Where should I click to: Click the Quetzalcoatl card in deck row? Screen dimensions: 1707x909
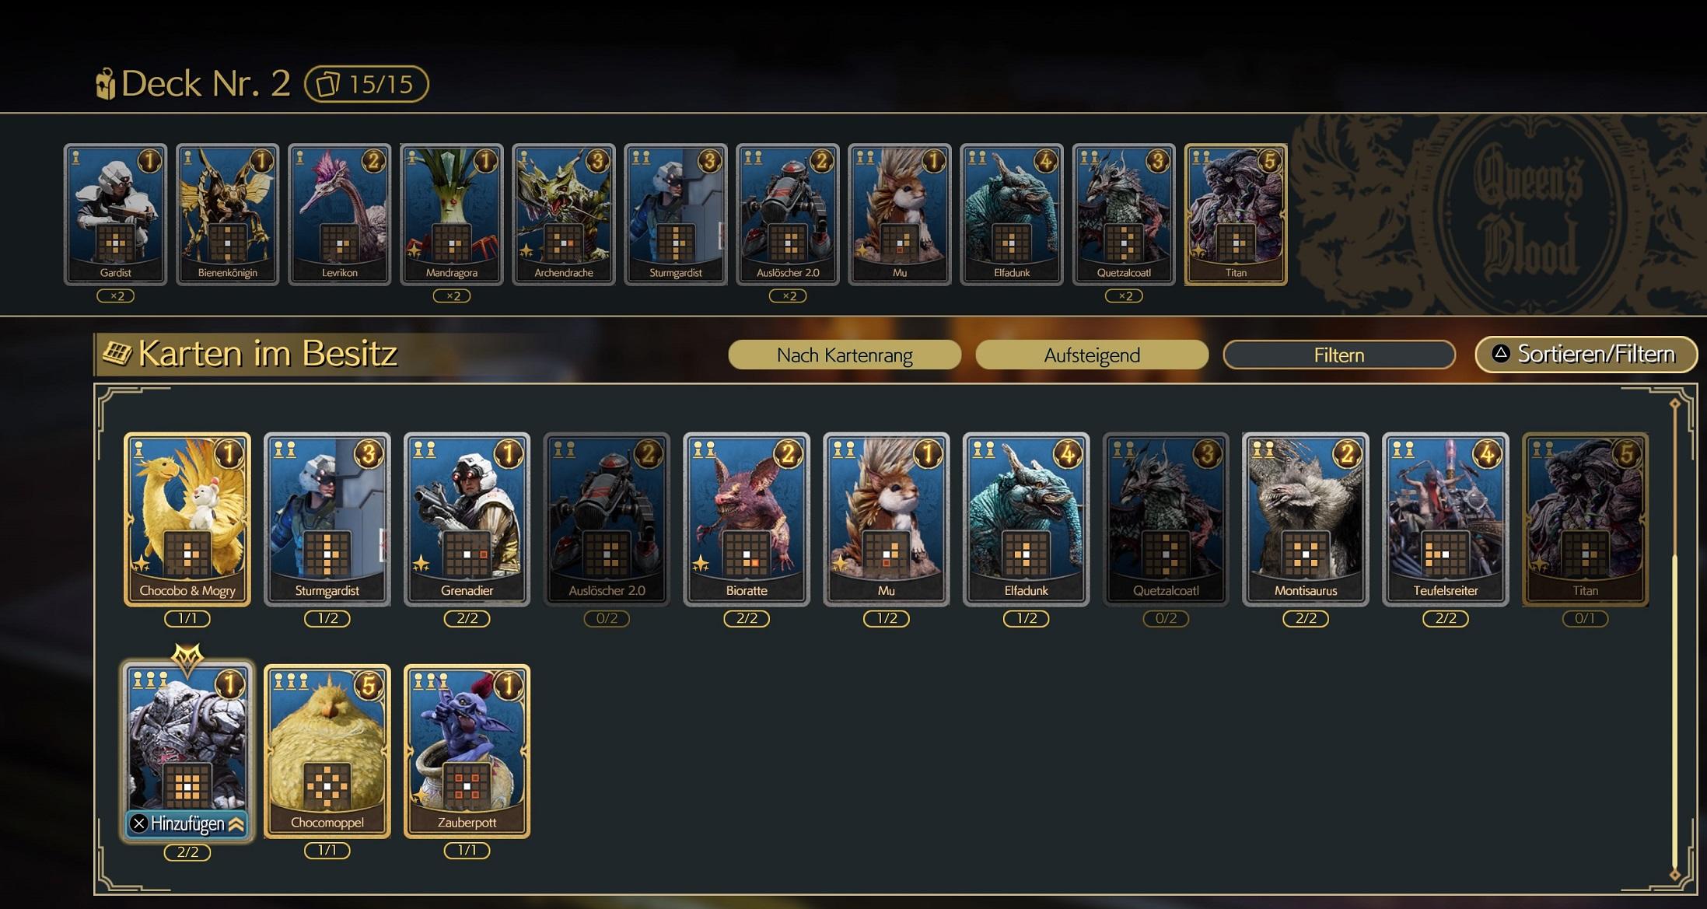tap(1124, 215)
